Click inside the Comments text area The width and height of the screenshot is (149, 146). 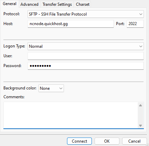pyautogui.click(x=71, y=115)
